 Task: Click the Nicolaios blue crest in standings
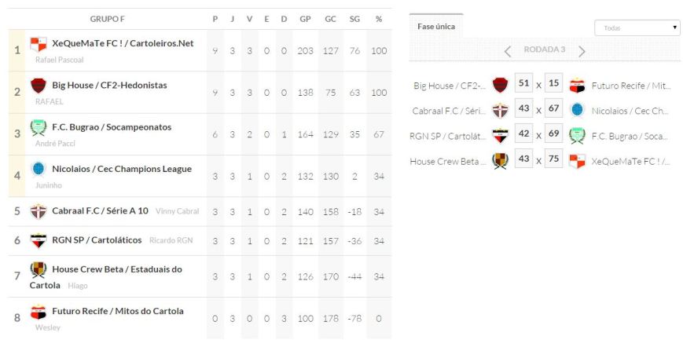[39, 169]
